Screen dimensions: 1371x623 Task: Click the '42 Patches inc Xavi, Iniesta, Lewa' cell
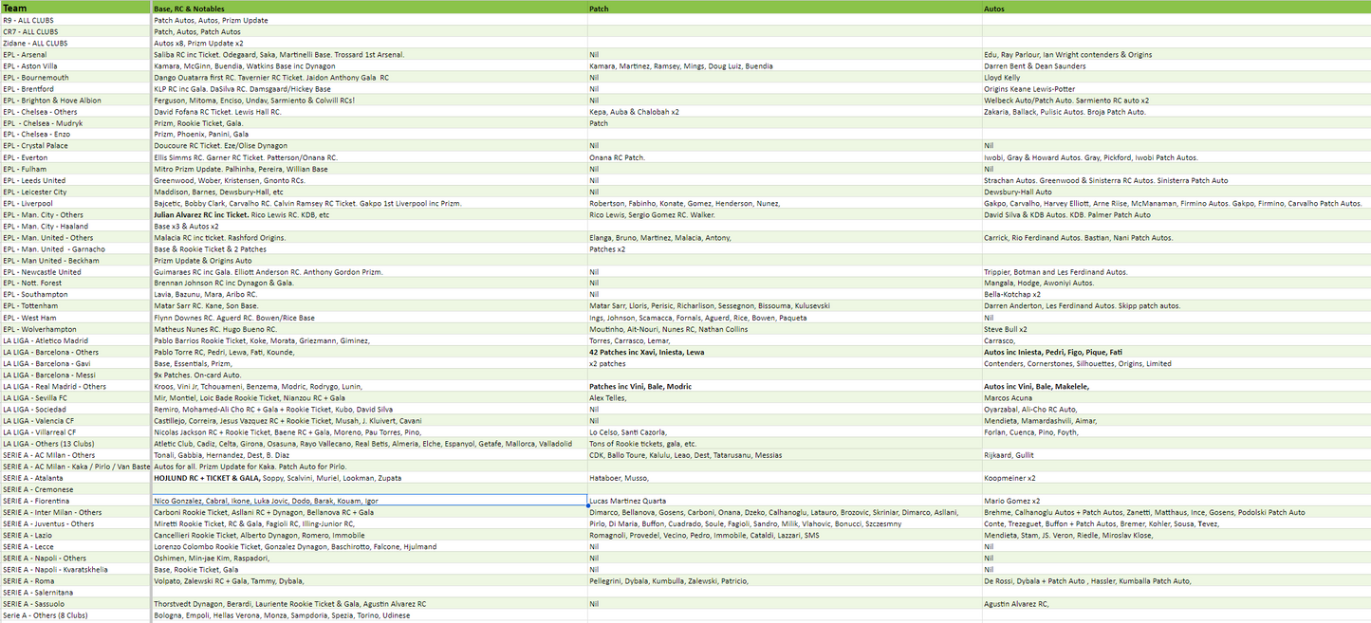[x=784, y=352]
